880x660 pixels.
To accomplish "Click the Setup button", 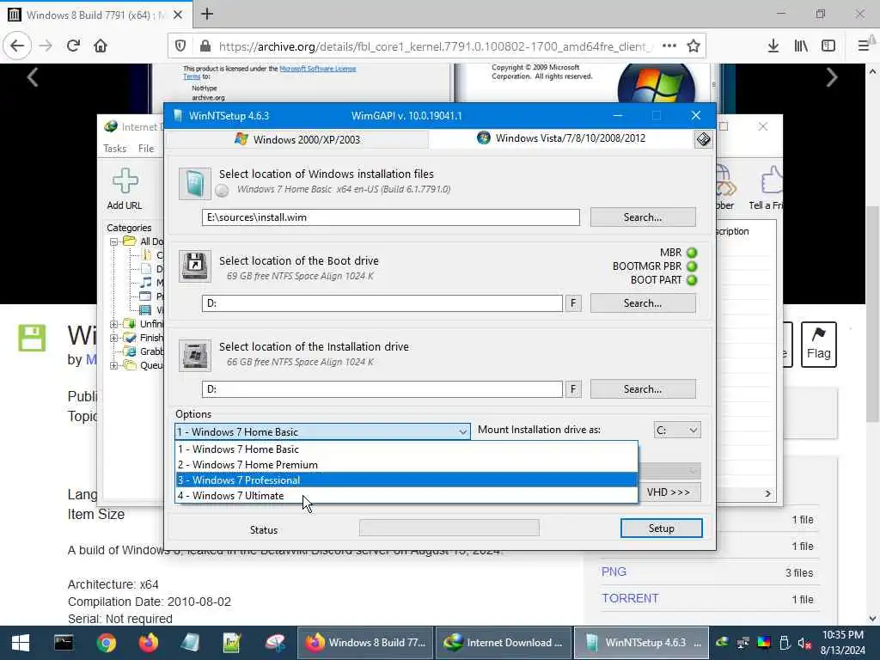I will click(x=661, y=529).
